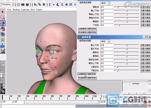Click 创建眼部关键帧录制 button
The height and width of the screenshot is (108, 151).
(x=87, y=74)
